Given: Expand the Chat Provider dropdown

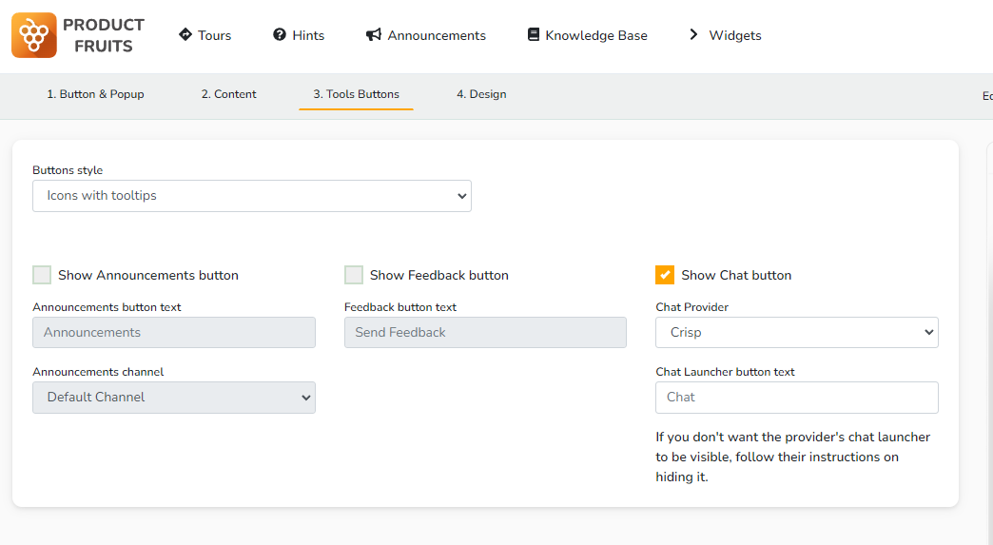Looking at the screenshot, I should pos(796,333).
